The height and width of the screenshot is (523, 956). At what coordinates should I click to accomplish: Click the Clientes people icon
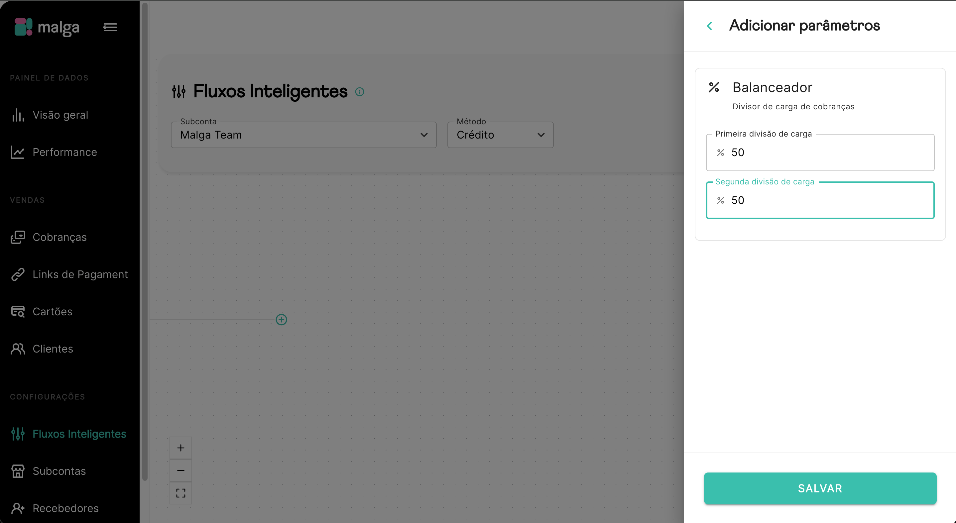point(18,349)
